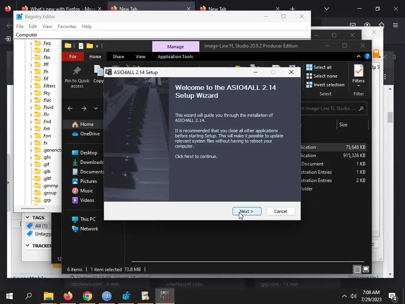Click Select none in ribbon
405x304 pixels.
322,76
